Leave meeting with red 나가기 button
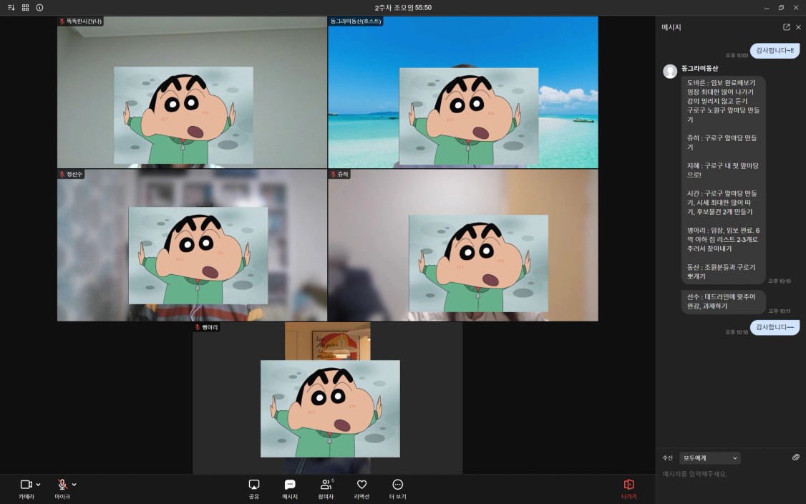Screen dimensions: 806x504 (628, 488)
